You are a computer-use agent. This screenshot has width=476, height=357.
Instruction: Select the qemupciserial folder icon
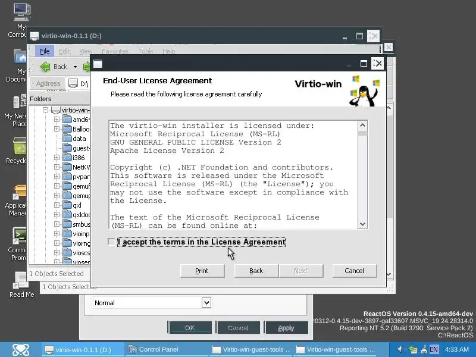[67, 196]
